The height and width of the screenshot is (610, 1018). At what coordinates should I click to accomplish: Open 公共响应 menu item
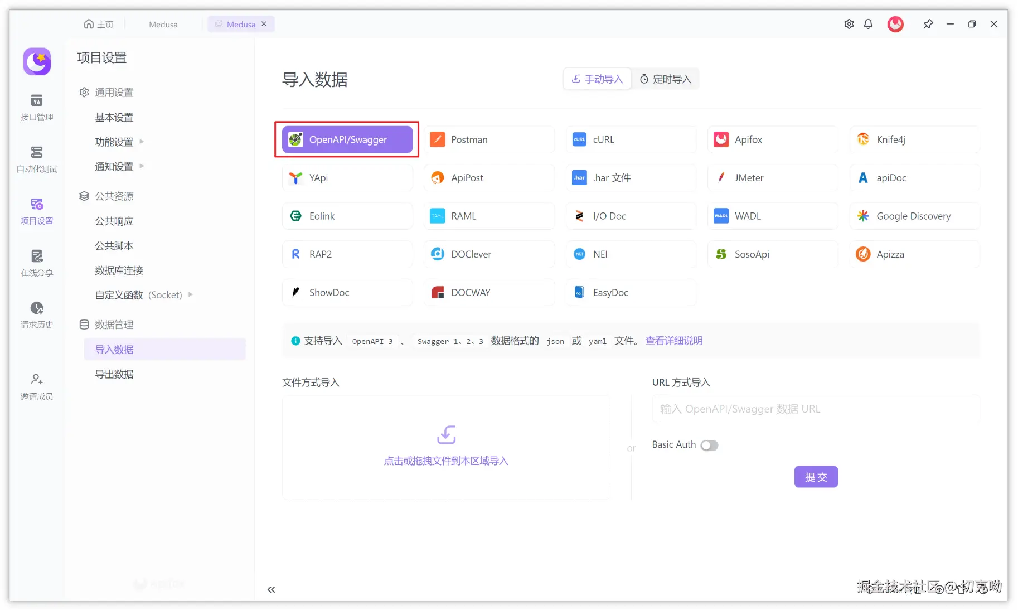point(114,221)
